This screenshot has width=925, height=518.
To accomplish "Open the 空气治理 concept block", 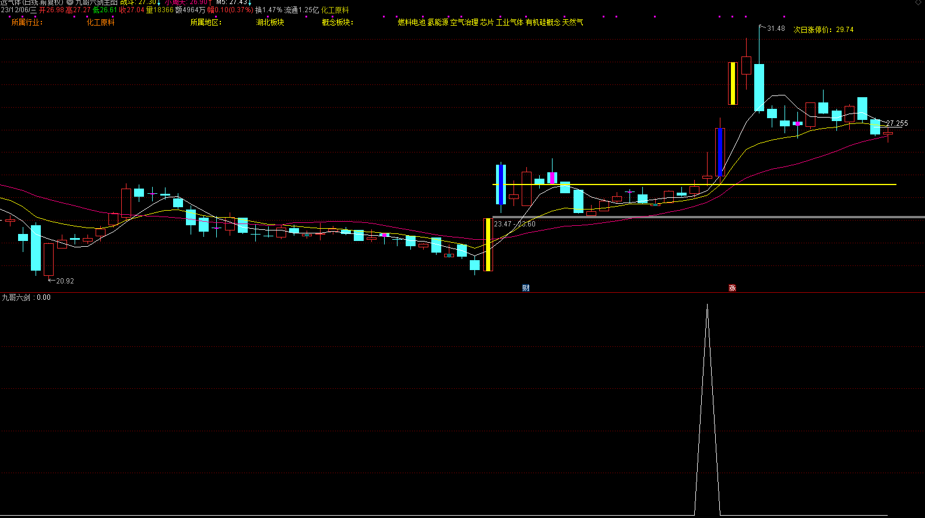I will click(464, 22).
